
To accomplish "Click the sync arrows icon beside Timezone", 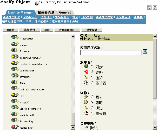I will [15, 76].
